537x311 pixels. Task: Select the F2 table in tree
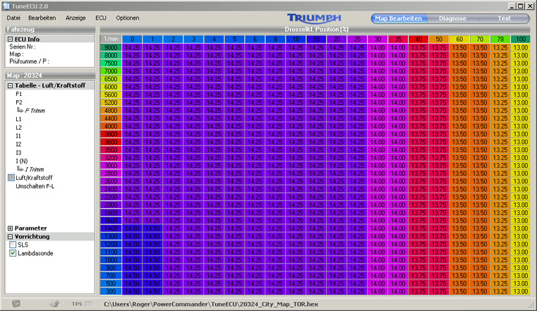[x=19, y=102]
